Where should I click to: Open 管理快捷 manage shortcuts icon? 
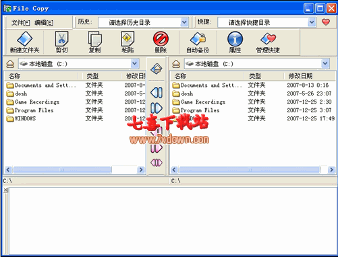click(x=268, y=39)
